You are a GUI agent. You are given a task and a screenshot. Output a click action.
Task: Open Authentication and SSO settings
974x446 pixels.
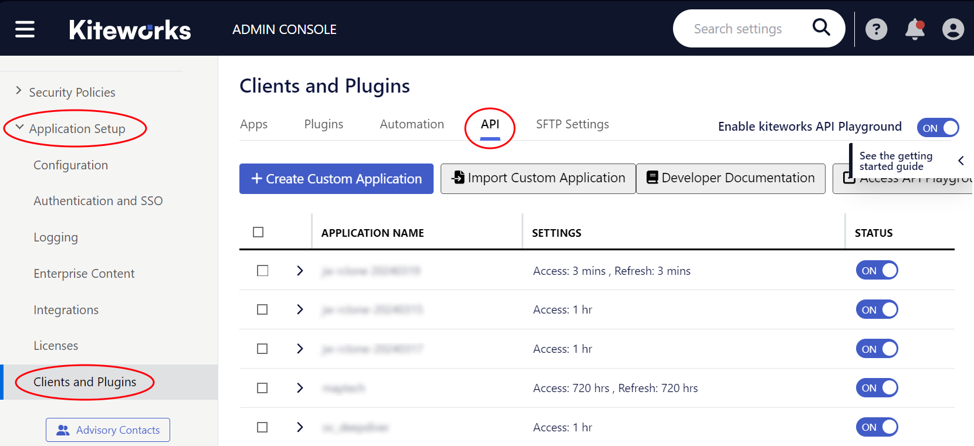[x=98, y=201]
